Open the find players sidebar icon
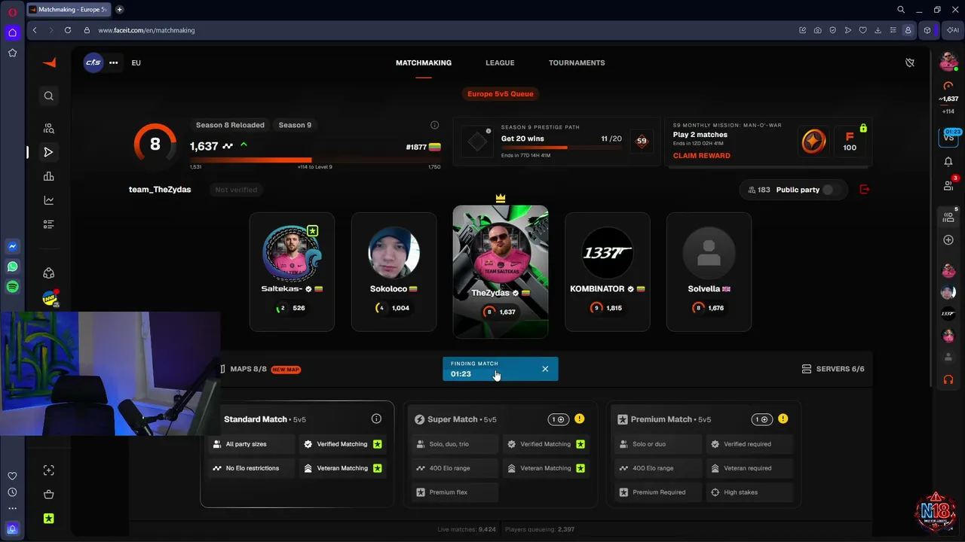This screenshot has width=965, height=542. [x=49, y=128]
